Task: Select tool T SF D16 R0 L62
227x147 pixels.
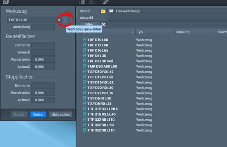Action: (x=101, y=82)
